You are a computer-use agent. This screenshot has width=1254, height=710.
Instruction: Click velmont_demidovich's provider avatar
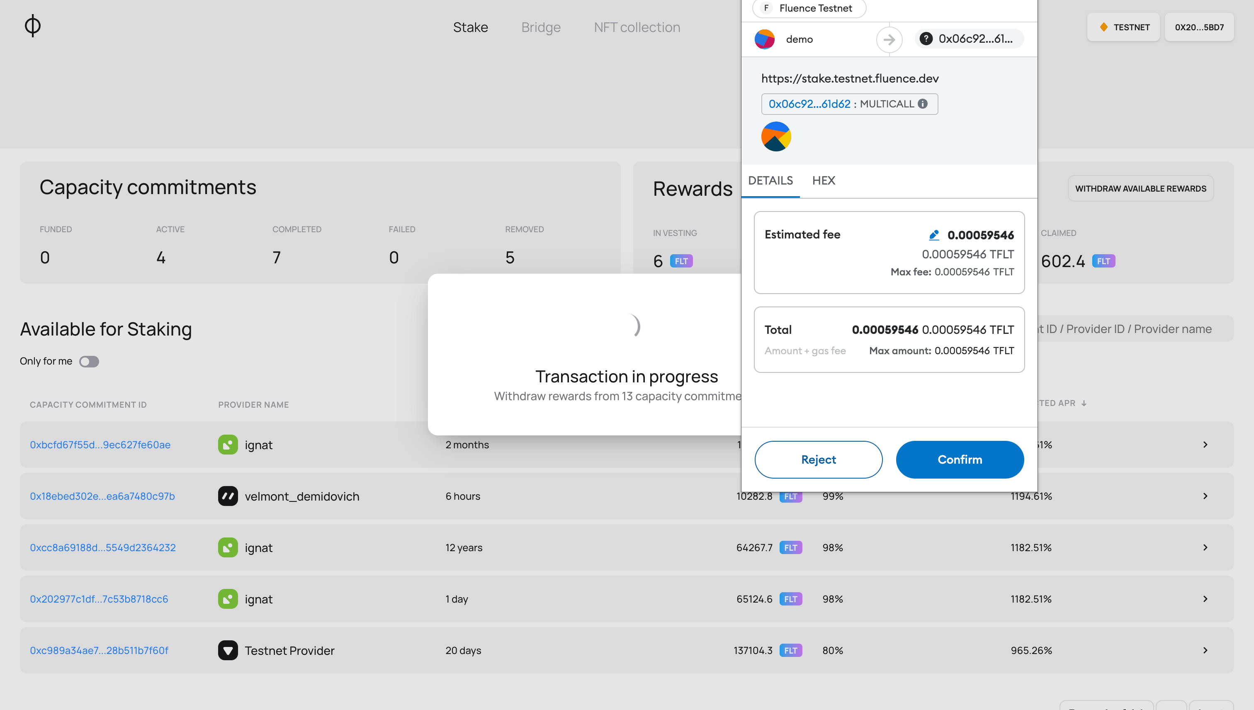coord(228,496)
